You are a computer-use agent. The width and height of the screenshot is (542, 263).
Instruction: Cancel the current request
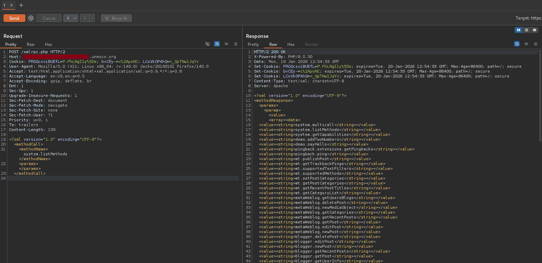click(49, 18)
